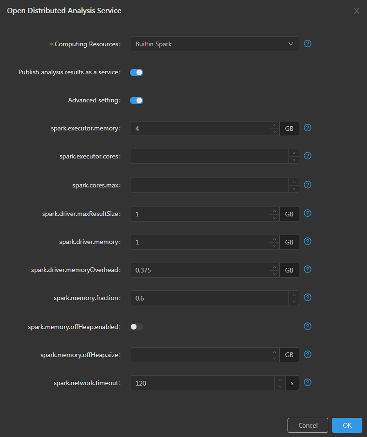
Task: Click help icon for spark.driver.maxResultSize
Action: pyautogui.click(x=308, y=213)
